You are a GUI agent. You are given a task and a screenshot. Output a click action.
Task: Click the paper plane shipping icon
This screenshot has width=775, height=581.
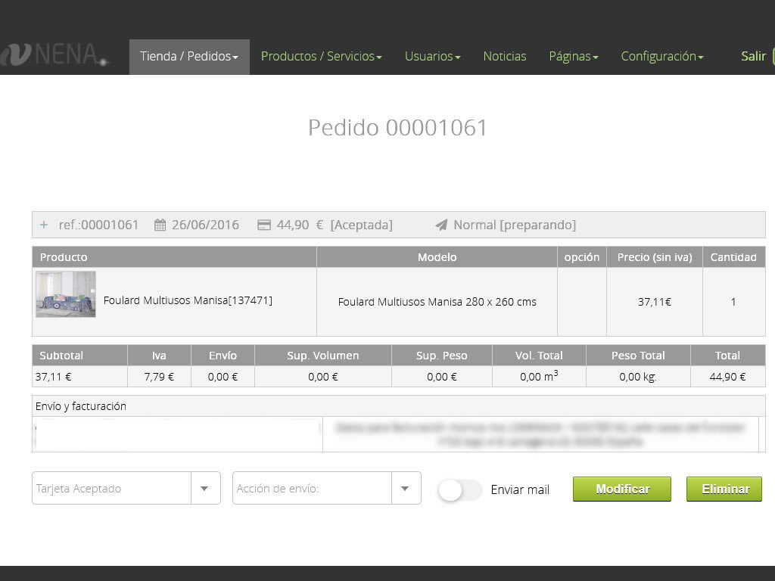click(x=441, y=225)
